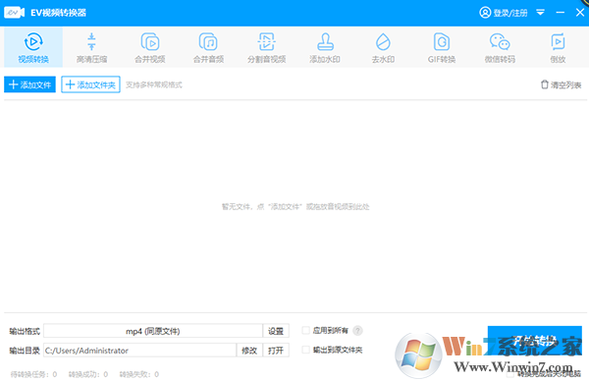The image size is (589, 381).
Task: Click the 暂无文件 drop area hint text
Action: pyautogui.click(x=295, y=206)
